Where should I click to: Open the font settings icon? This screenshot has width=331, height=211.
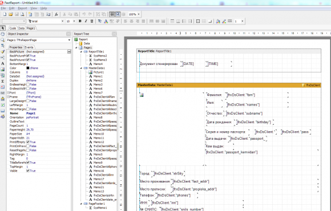pyautogui.click(x=100, y=21)
